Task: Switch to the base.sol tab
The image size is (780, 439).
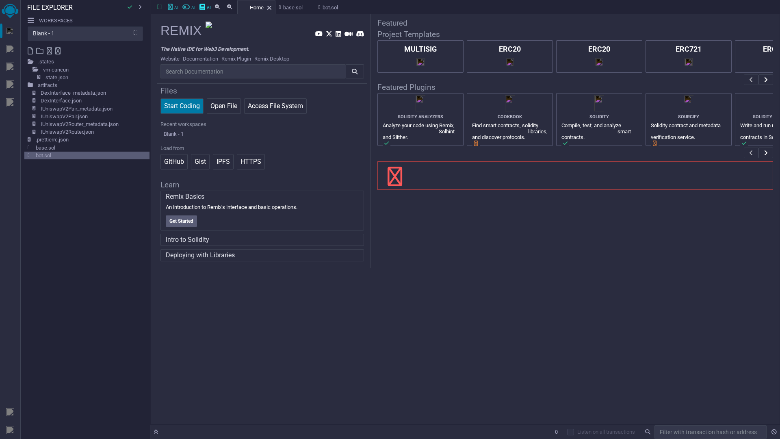Action: coord(293,7)
